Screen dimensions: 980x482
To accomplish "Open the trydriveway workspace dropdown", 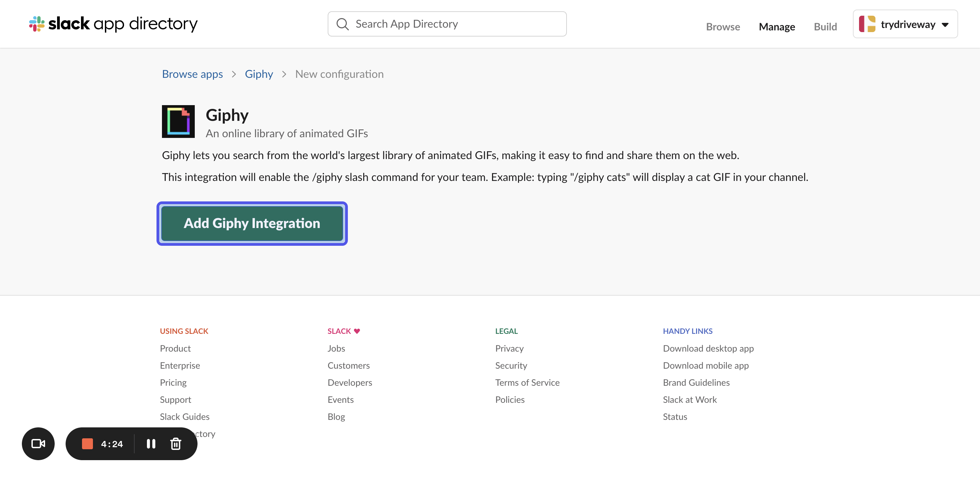I will (x=905, y=24).
